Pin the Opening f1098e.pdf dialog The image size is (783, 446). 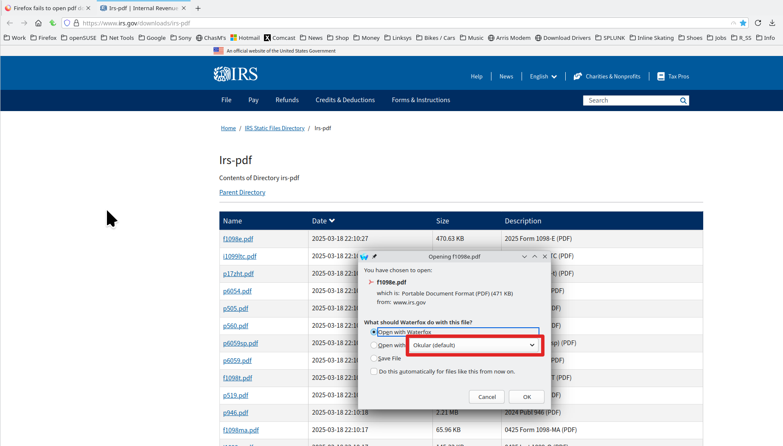point(374,256)
